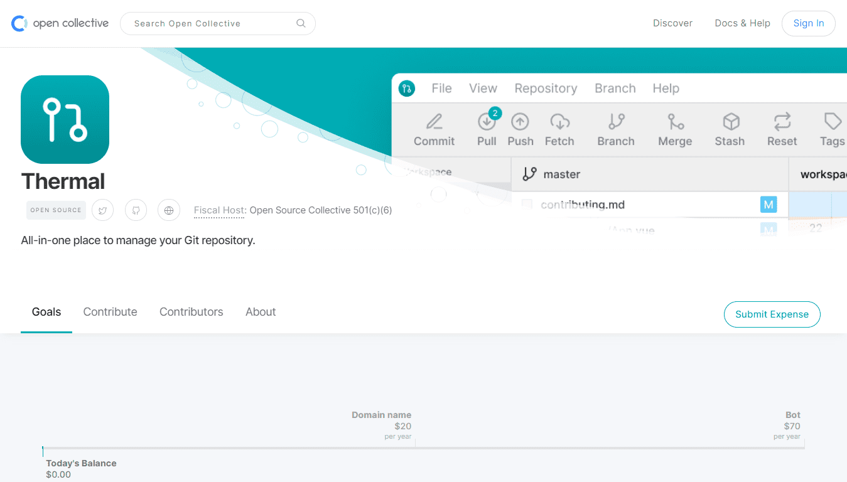847x482 pixels.
Task: Open the File menu in banner
Action: pyautogui.click(x=441, y=88)
